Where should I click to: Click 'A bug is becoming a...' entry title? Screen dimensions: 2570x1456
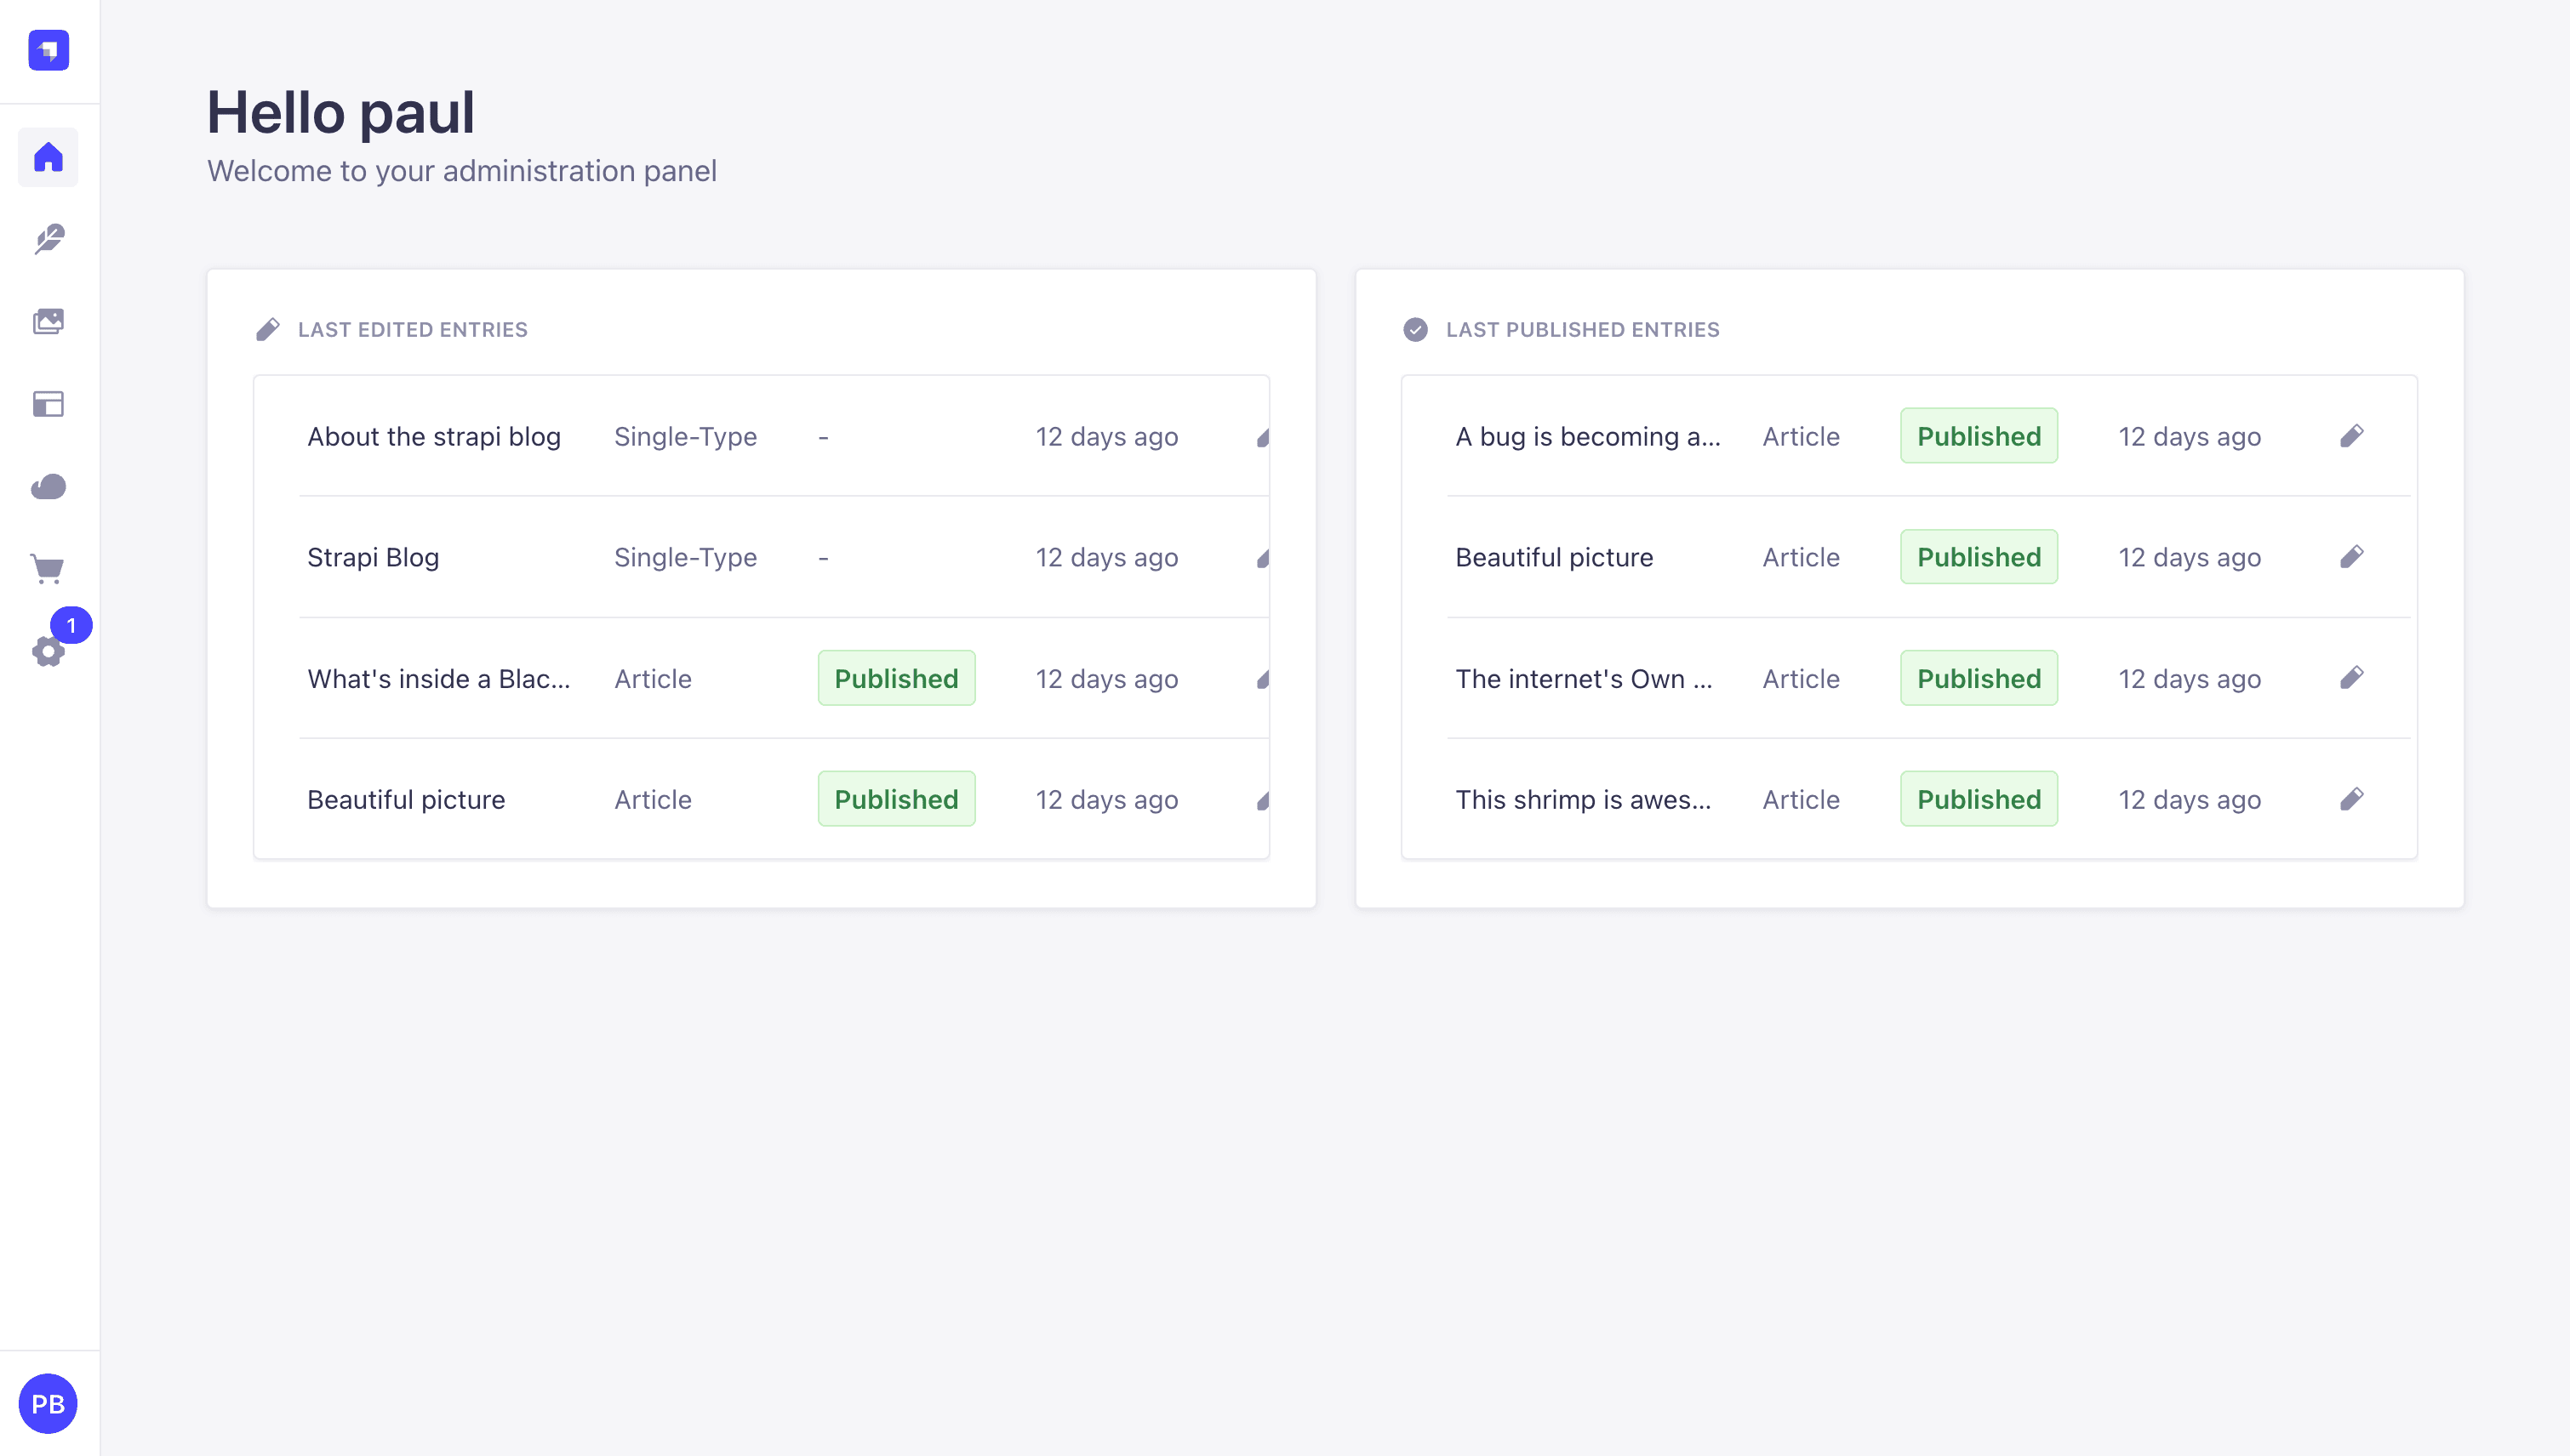[1588, 437]
